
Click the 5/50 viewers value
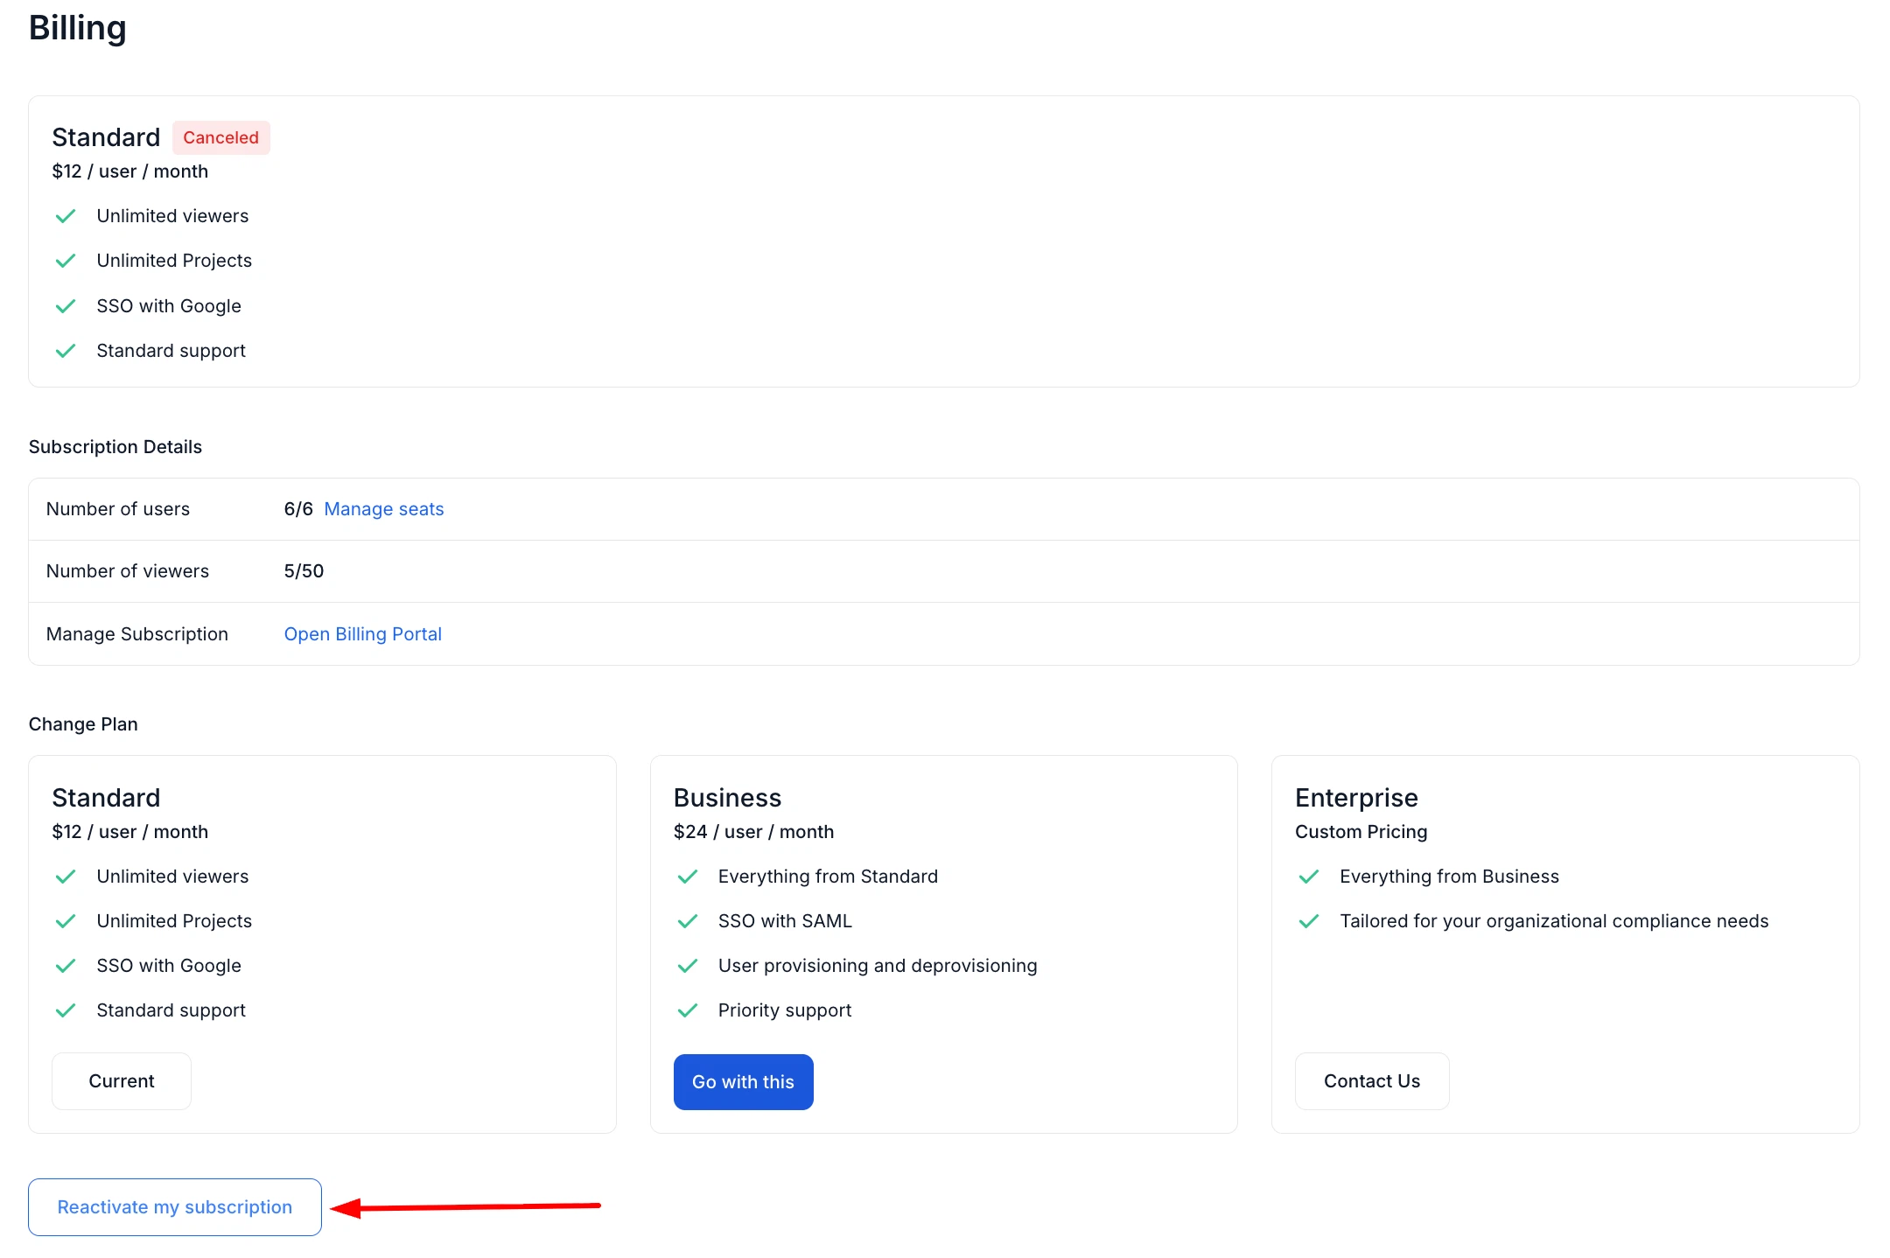point(304,571)
